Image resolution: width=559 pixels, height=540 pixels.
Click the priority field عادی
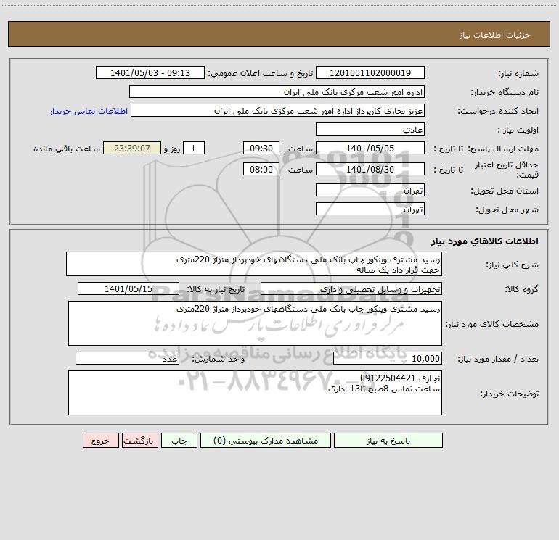[370, 129]
